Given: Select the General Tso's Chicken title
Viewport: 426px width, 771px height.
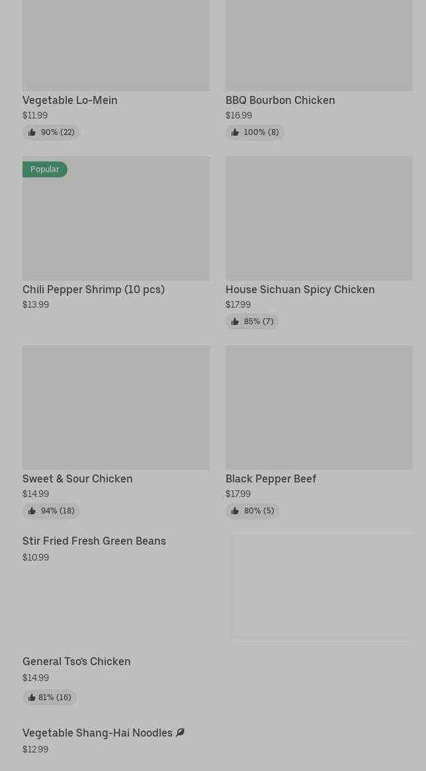Looking at the screenshot, I should [77, 661].
